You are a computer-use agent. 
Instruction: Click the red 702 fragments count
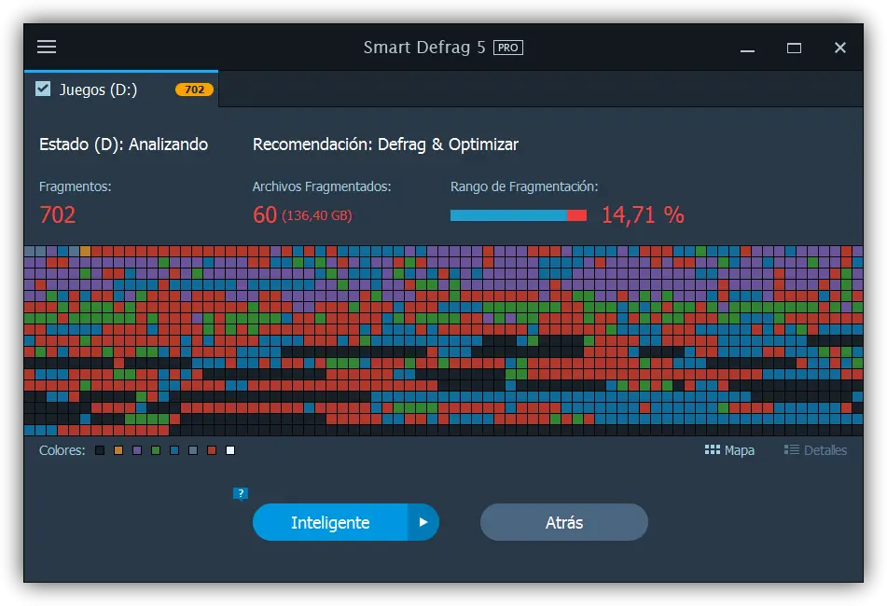tap(57, 214)
